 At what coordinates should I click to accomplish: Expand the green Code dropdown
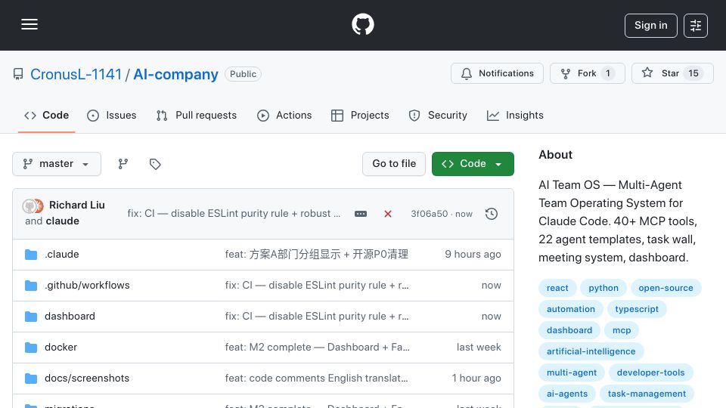(473, 164)
